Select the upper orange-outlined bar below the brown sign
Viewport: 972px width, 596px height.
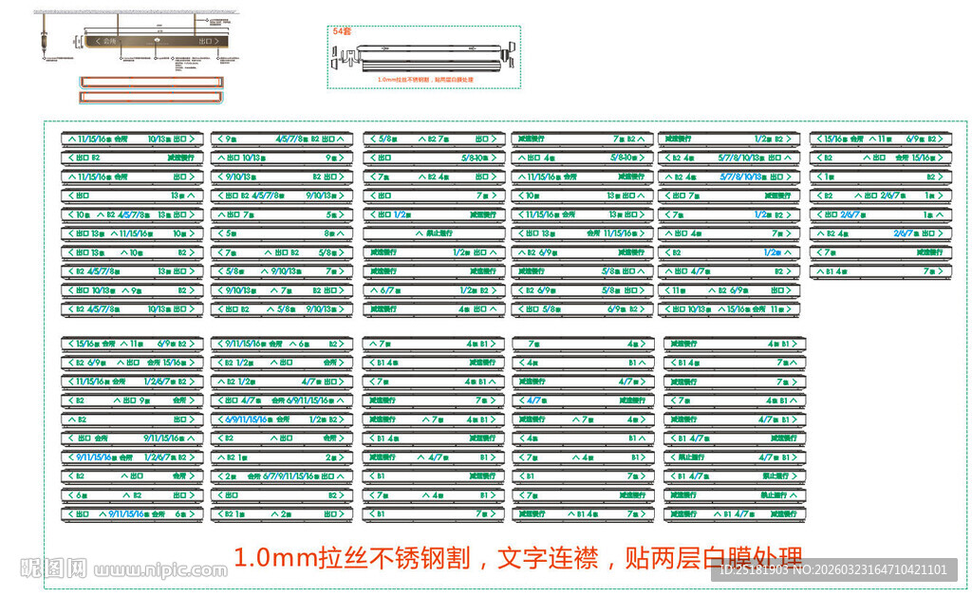pyautogui.click(x=151, y=82)
